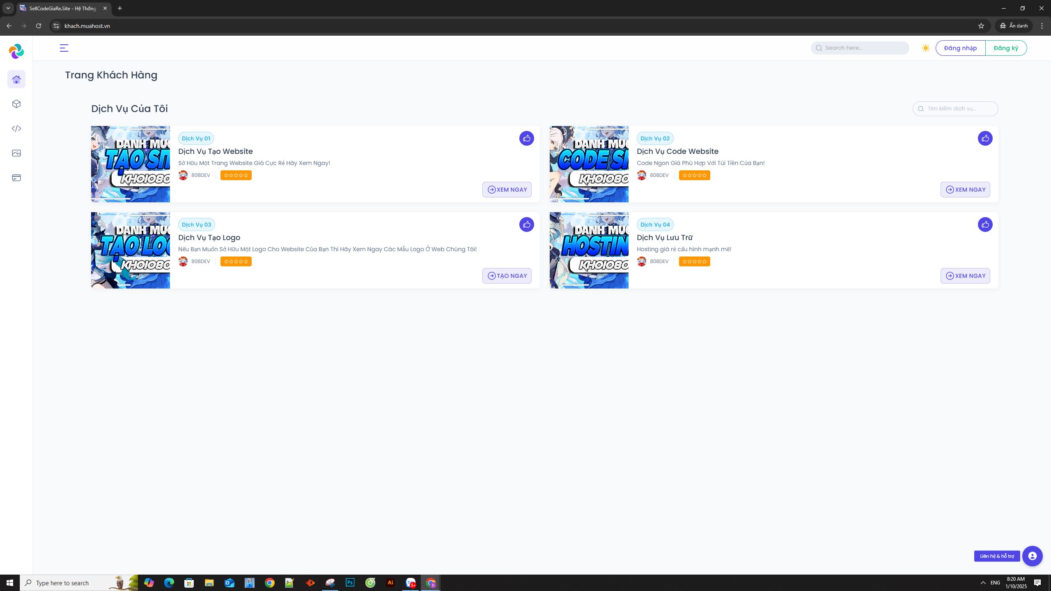Toggle the hamburger menu to collapse sidebar
This screenshot has width=1051, height=591.
click(x=64, y=48)
